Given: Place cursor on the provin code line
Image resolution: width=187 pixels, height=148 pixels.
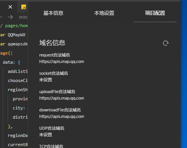Looking at the screenshot, I should [x=20, y=99].
